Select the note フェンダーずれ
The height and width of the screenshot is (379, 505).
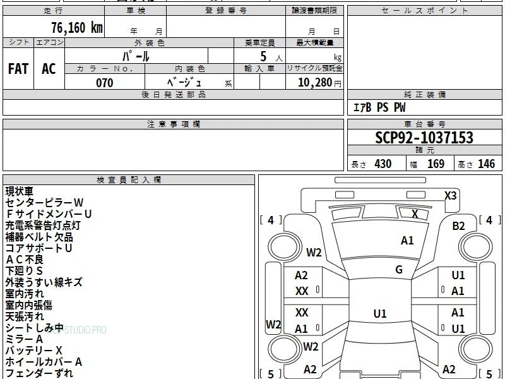[x=39, y=373]
